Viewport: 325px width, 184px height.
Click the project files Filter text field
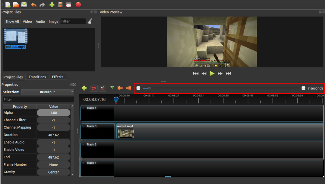pyautogui.click(x=73, y=21)
